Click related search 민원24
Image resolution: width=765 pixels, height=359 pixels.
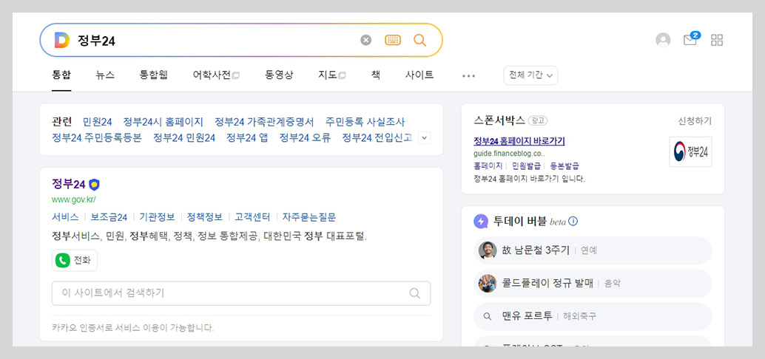(97, 122)
